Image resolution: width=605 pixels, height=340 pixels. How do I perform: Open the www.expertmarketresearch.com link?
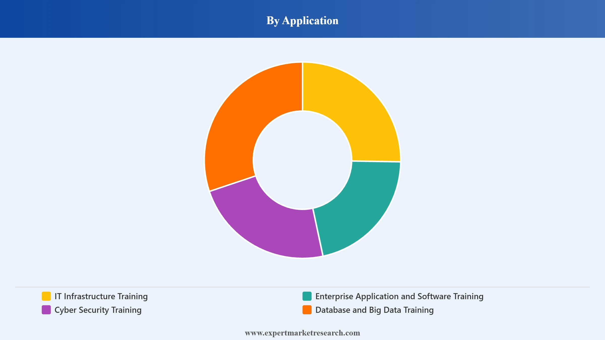(302, 333)
